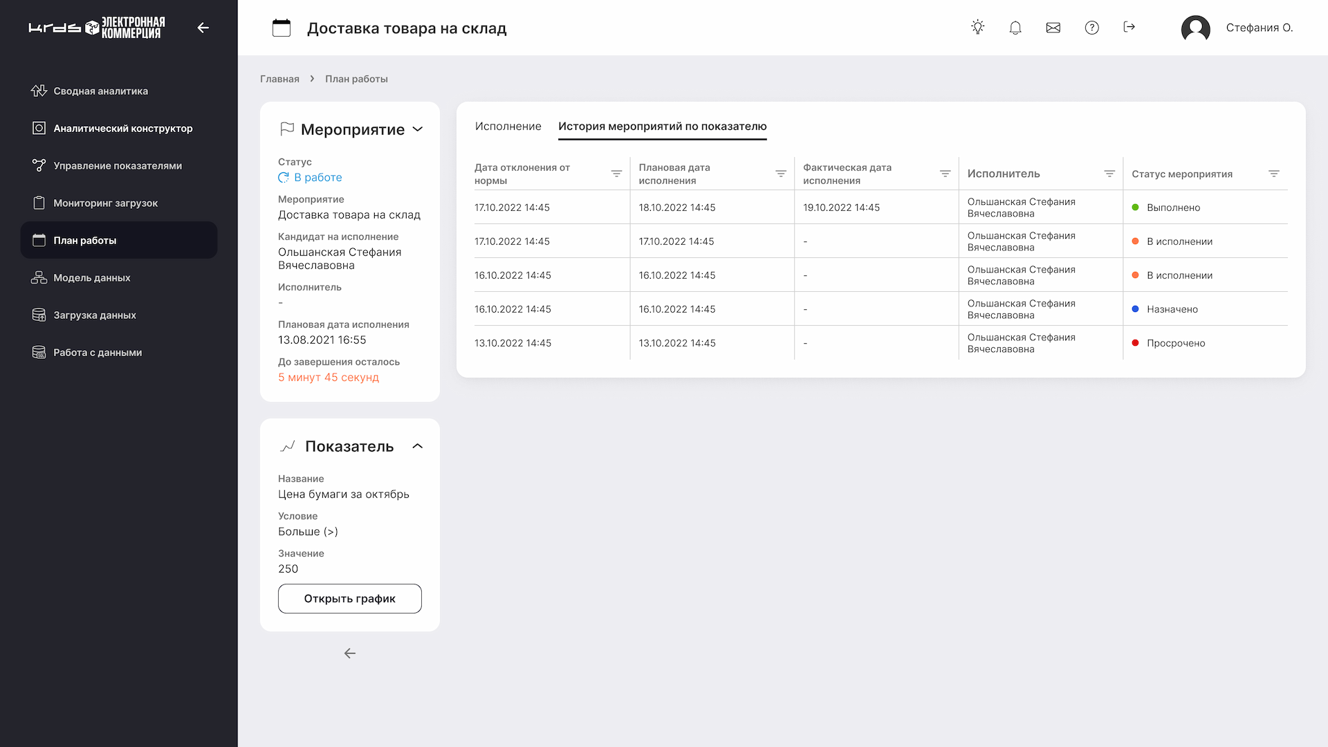Select Аналитический конструктор in the sidebar

coord(122,128)
